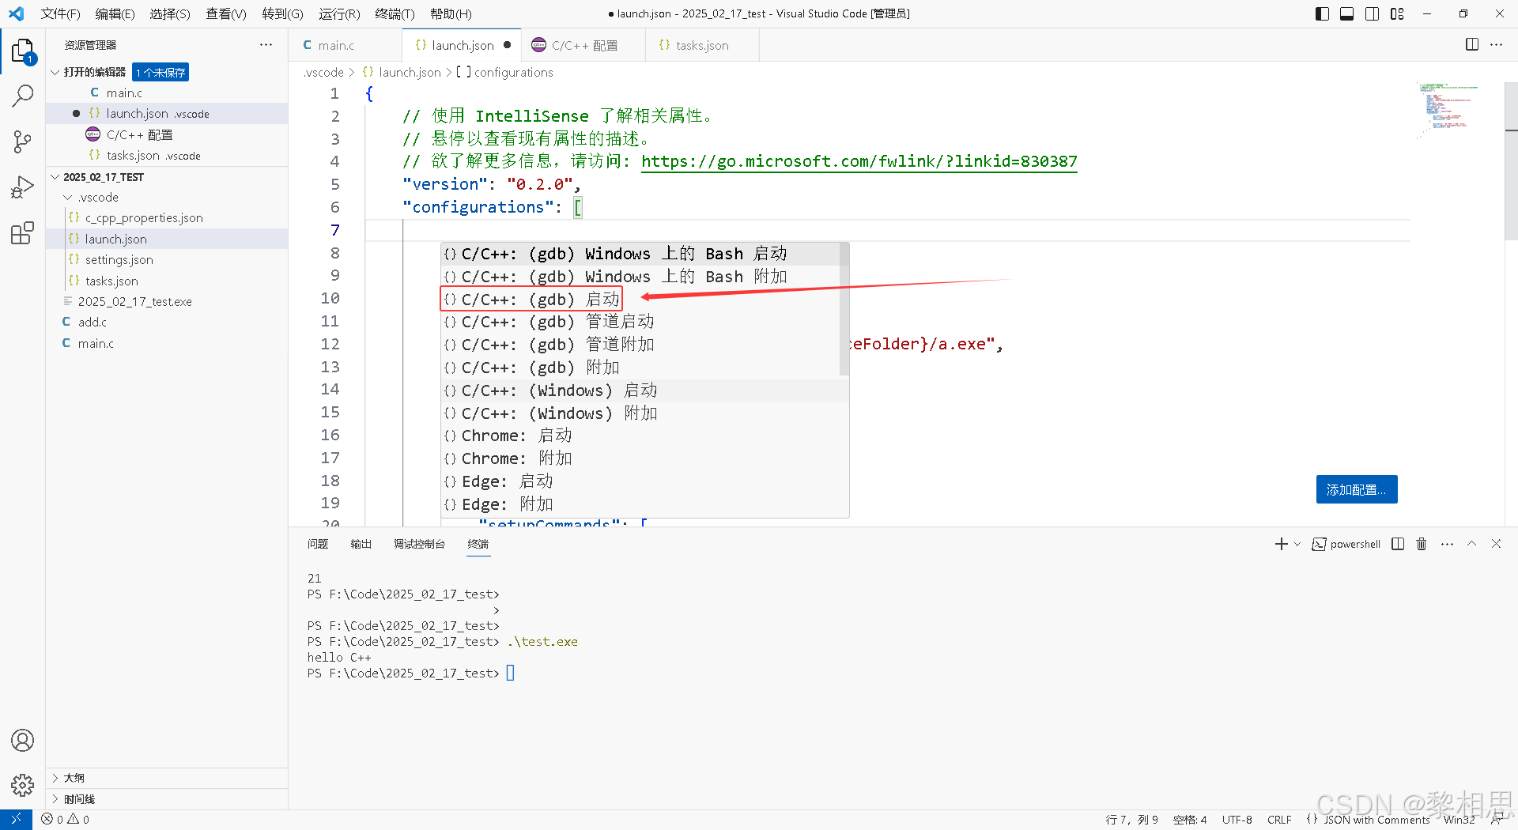Viewport: 1518px width, 830px height.
Task: Click errors and warnings count in status bar
Action: pos(66,820)
